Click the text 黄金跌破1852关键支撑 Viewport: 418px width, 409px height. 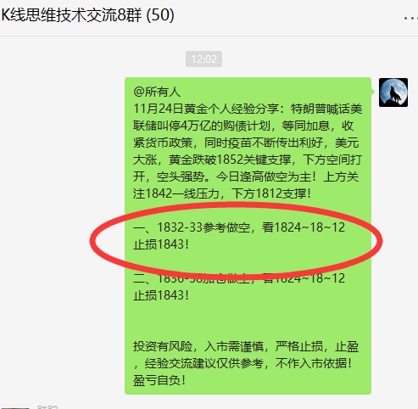tap(230, 160)
